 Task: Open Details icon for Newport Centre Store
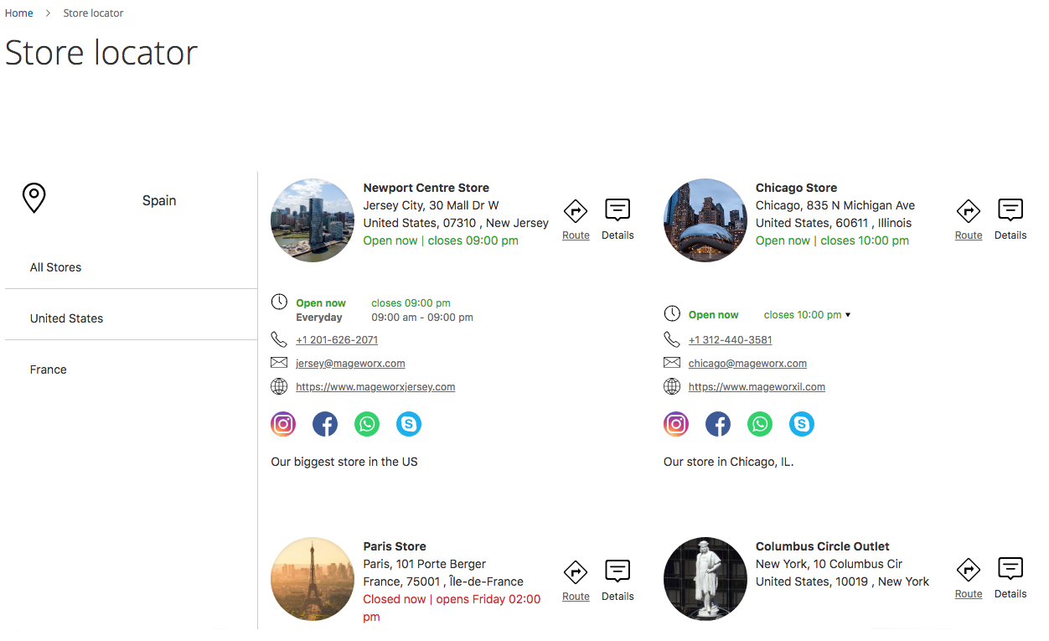click(x=618, y=209)
